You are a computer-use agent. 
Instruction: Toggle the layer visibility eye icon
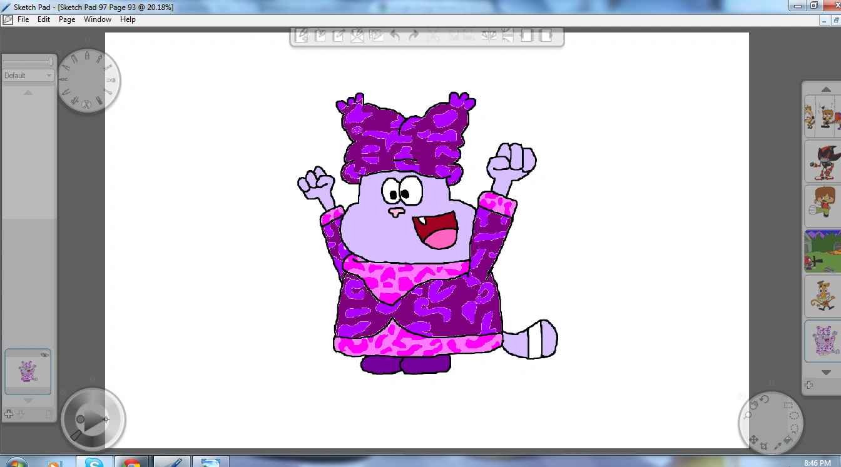pos(44,355)
